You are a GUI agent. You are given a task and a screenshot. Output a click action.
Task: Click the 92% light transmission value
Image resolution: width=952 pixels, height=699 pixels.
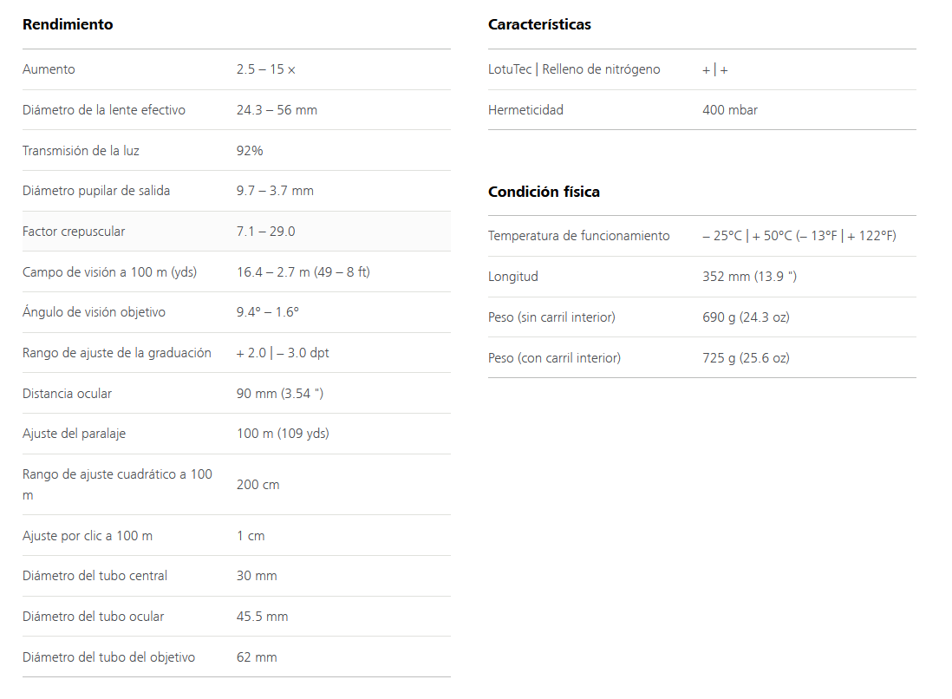point(250,151)
